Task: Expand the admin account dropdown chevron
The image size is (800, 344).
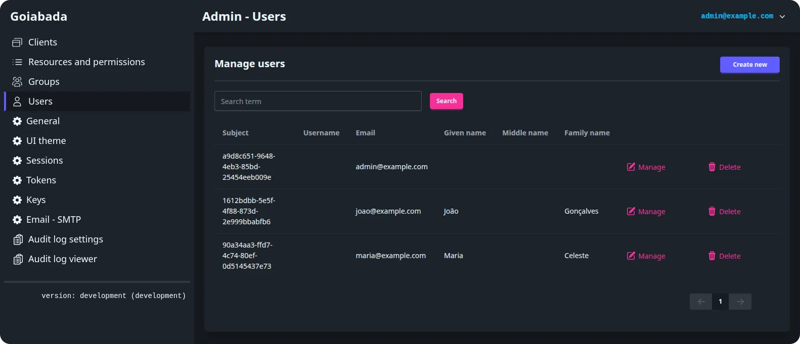Action: pyautogui.click(x=782, y=17)
